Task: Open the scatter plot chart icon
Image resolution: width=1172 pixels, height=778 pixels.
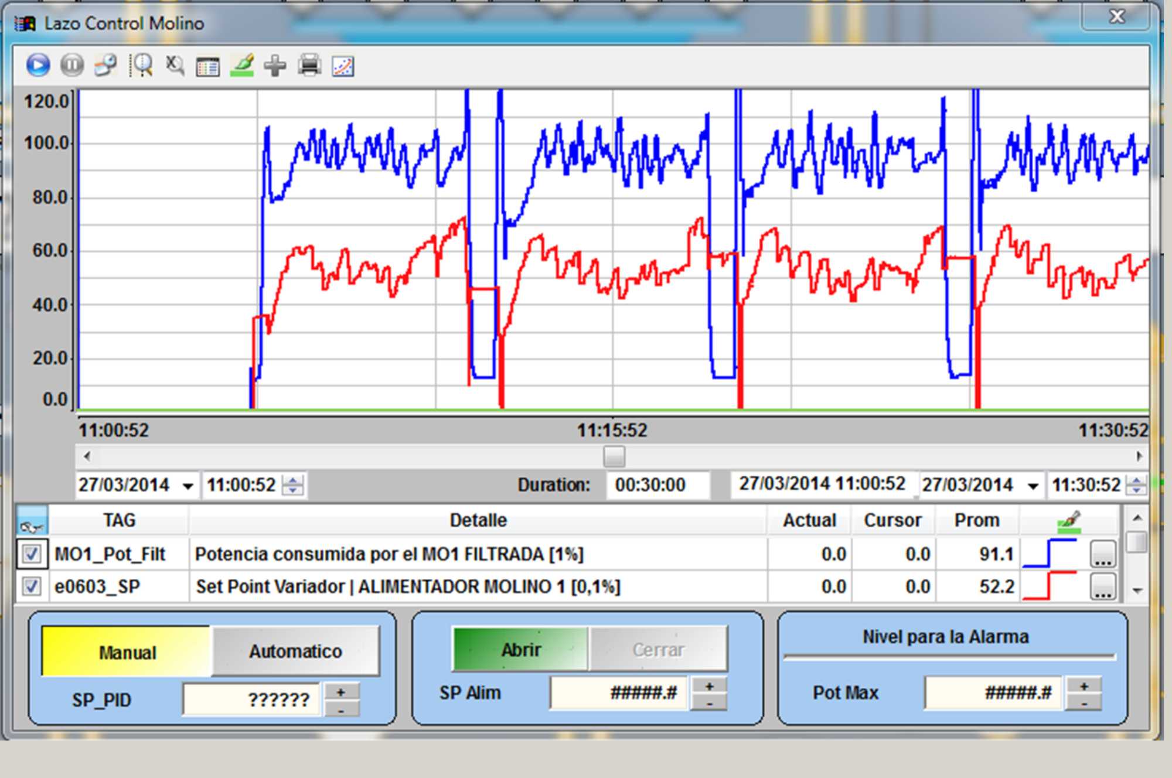Action: [343, 66]
